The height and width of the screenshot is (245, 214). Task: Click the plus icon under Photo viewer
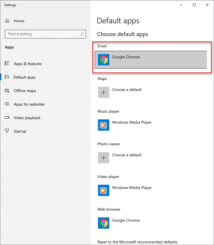[x=104, y=158]
